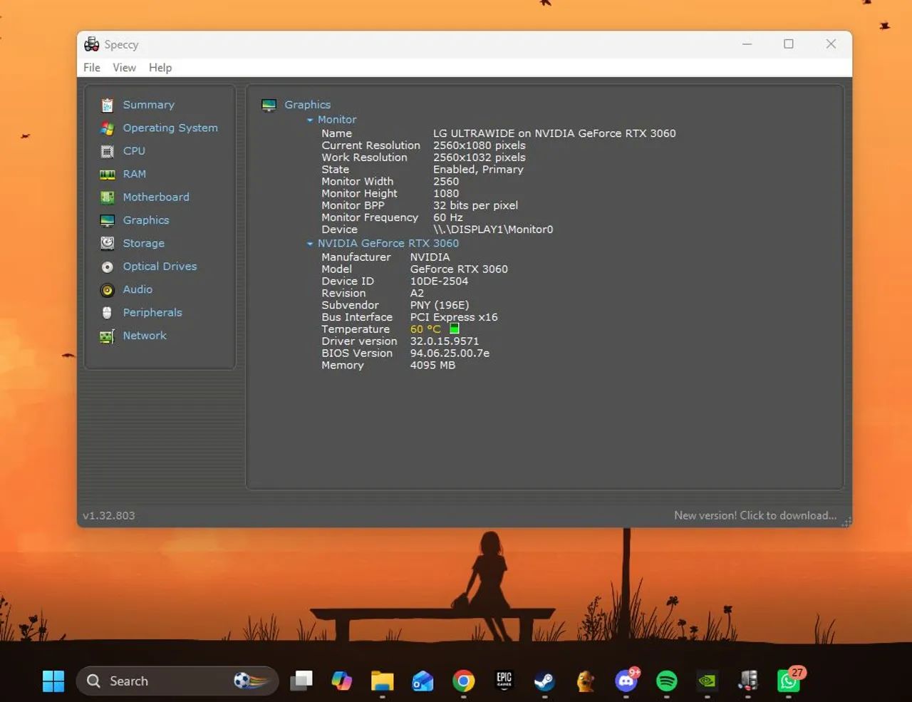Click the 'Bus Interface' label
The image size is (912, 702).
[x=357, y=317]
